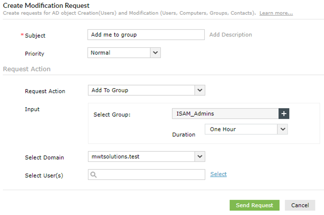The image size is (324, 215).
Task: Open the mwtsolutions.test domain dropdown
Action: click(141, 156)
